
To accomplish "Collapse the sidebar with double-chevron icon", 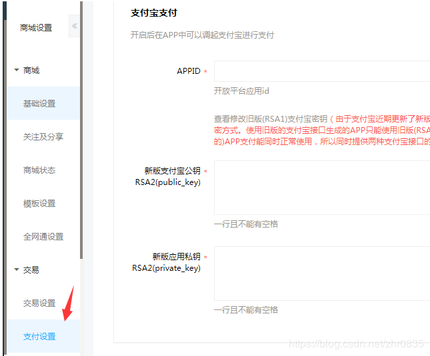I will click(x=74, y=26).
